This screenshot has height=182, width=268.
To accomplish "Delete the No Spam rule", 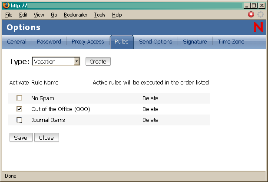I will [150, 98].
